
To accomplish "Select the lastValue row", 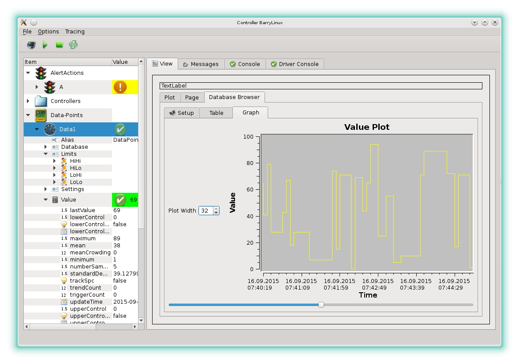I will [81, 210].
